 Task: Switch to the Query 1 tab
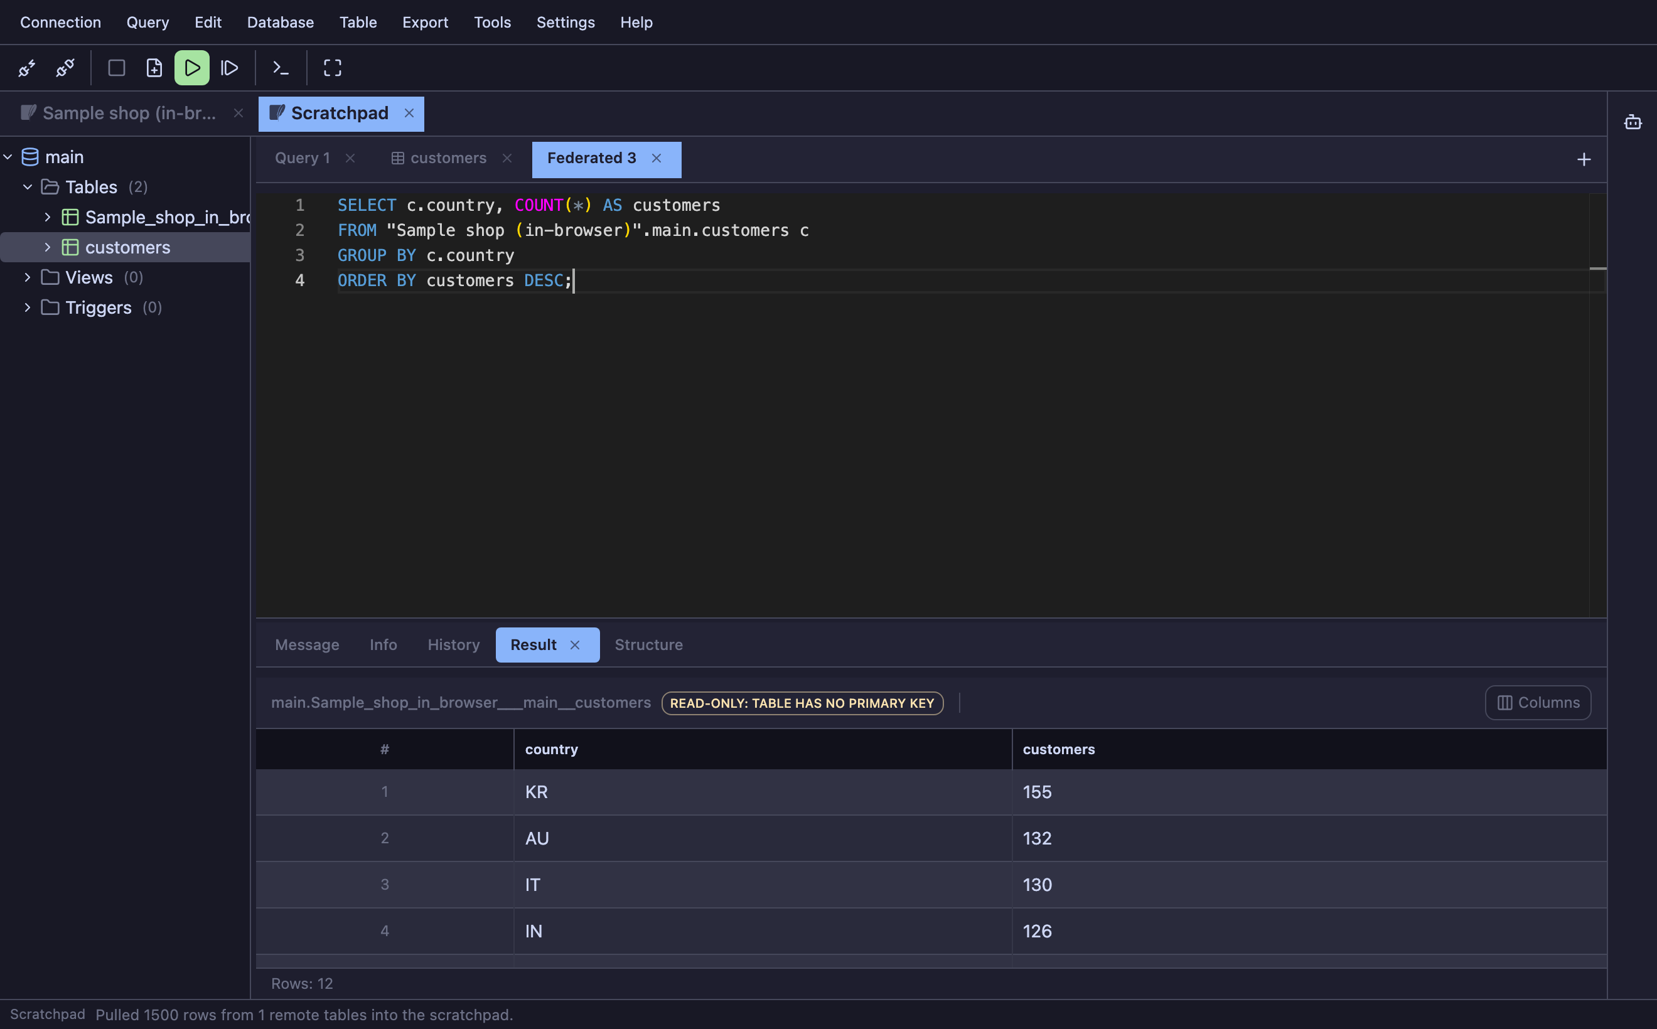[x=303, y=159]
